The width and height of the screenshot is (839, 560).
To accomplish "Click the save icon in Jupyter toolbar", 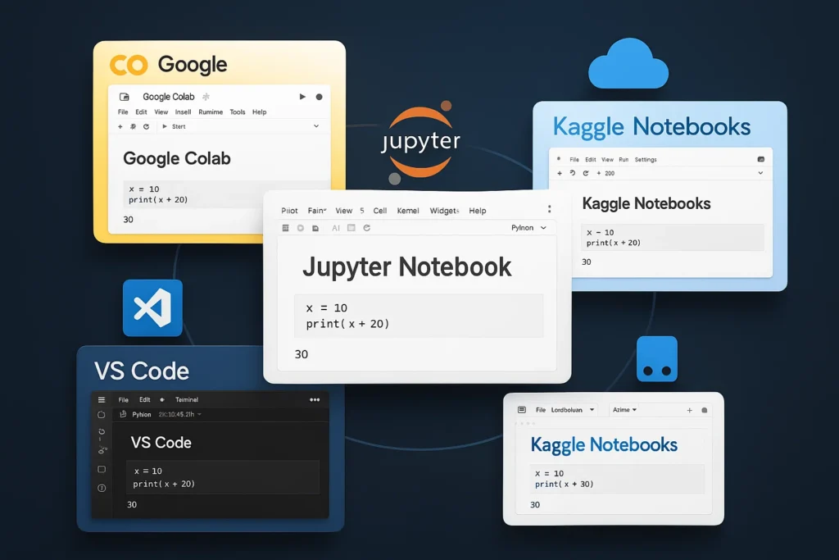I will [315, 228].
